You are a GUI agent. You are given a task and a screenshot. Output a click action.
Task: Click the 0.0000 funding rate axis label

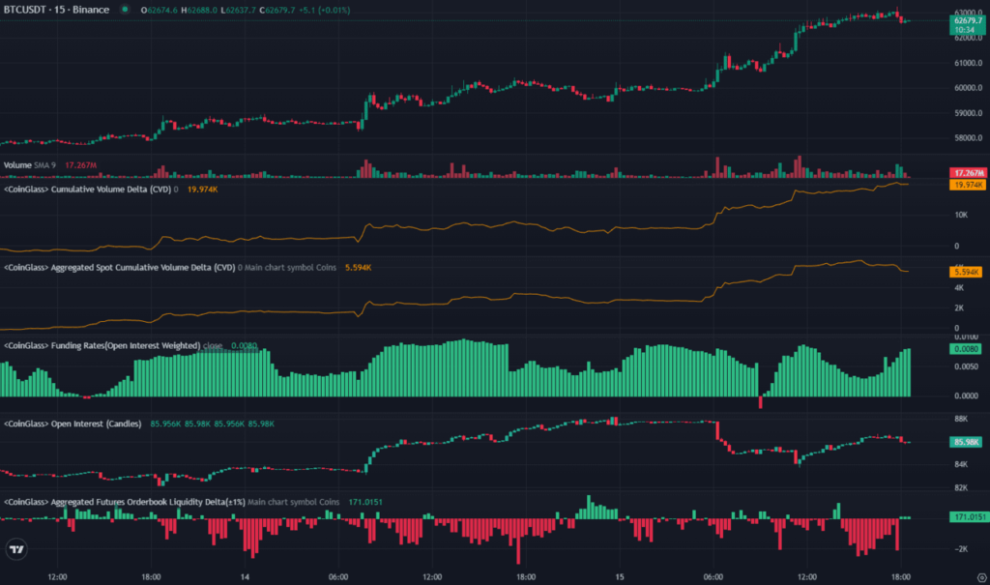click(x=966, y=396)
